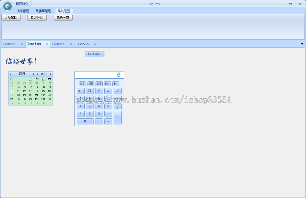Click the MC memory clear key
The width and height of the screenshot is (306, 198).
click(82, 84)
